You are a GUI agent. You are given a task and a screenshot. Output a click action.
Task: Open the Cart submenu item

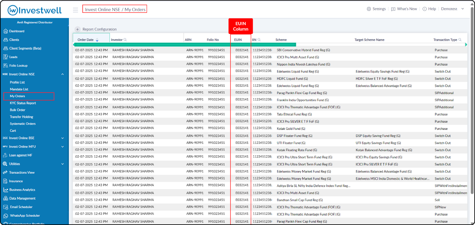[13, 131]
